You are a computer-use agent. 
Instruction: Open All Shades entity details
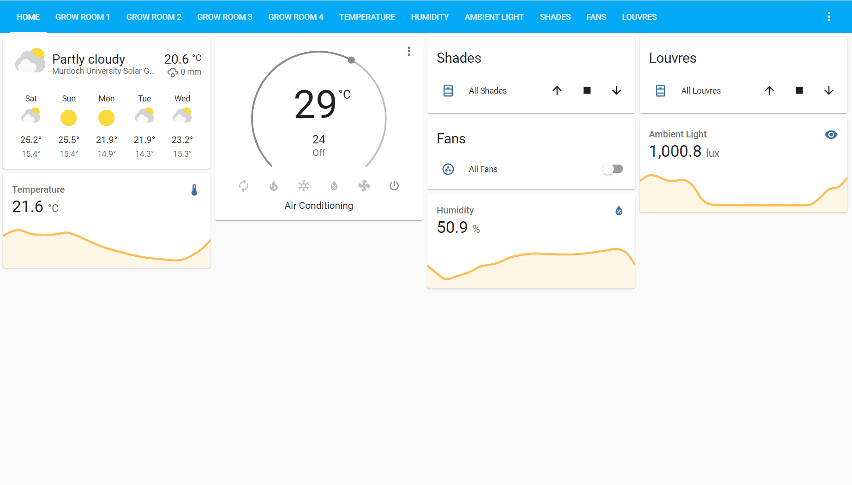click(488, 91)
